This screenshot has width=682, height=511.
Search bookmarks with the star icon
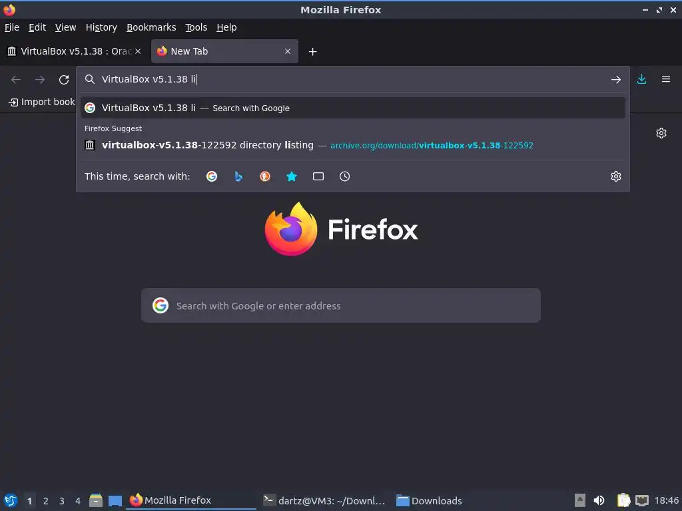point(292,176)
